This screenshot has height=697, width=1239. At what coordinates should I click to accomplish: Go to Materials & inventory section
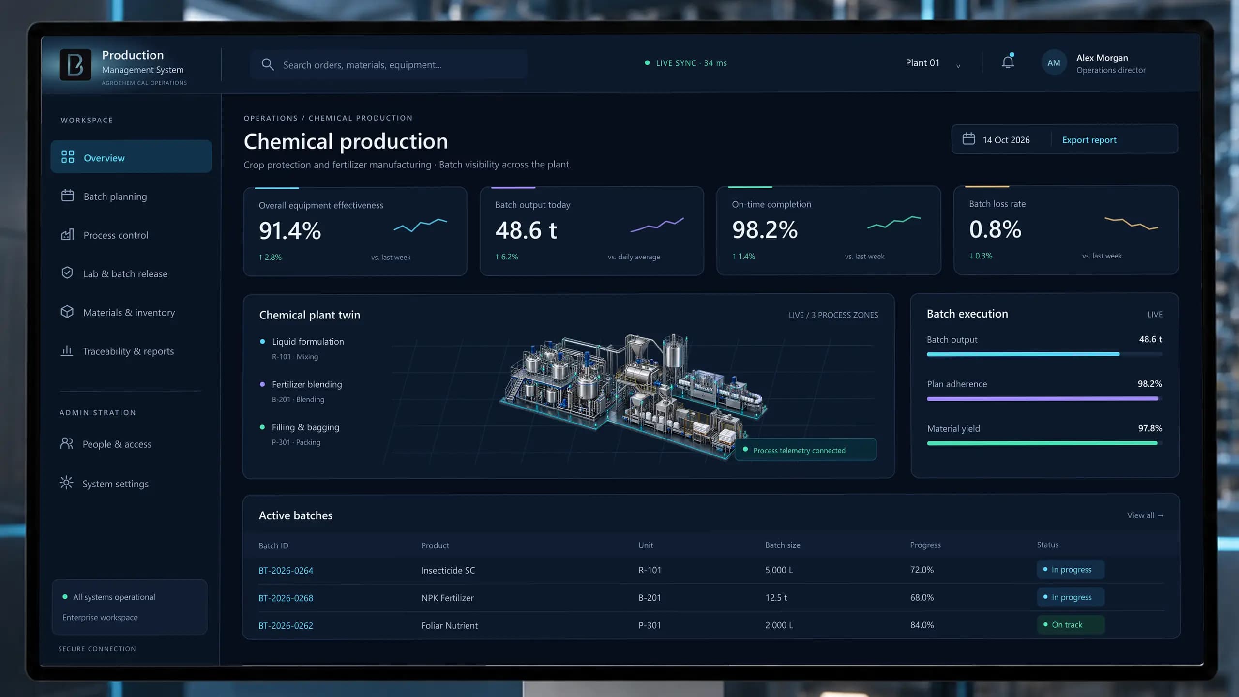pos(131,312)
